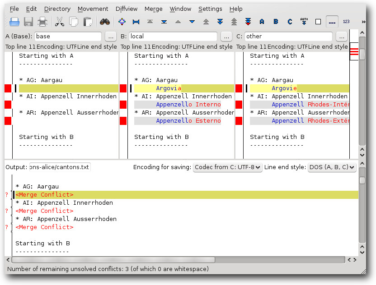The height and width of the screenshot is (285, 376).
Task: Click the horizontal scrollbar handle at bottom
Action: tap(113, 260)
